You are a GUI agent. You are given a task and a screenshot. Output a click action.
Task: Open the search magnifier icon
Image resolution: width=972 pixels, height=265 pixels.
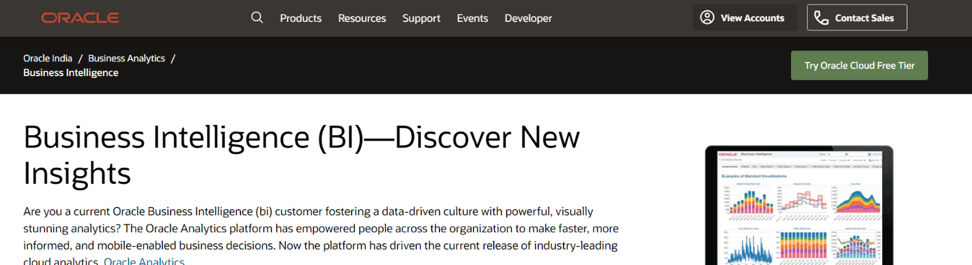(x=257, y=17)
